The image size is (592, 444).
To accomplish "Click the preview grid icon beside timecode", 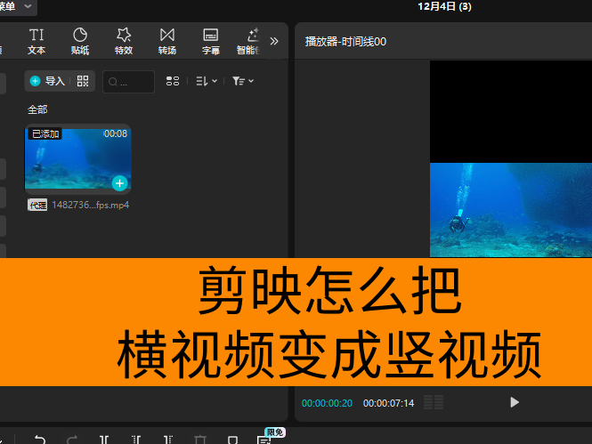I will pos(434,402).
